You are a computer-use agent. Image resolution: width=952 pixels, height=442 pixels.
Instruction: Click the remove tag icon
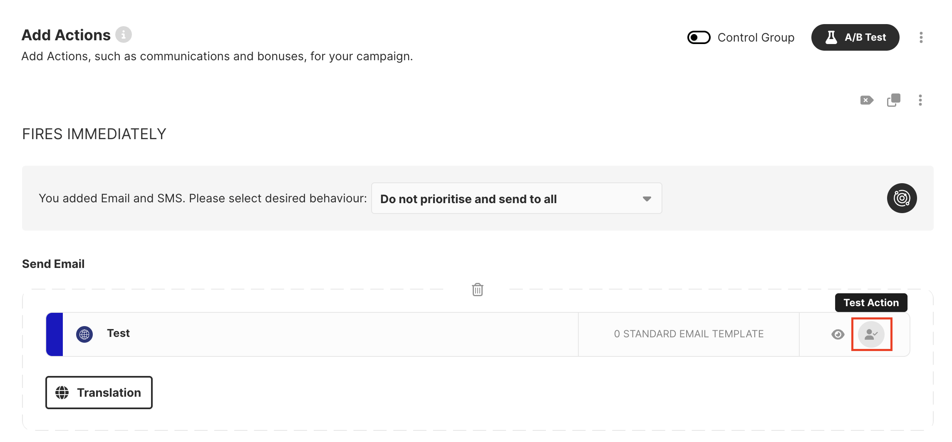coord(867,100)
